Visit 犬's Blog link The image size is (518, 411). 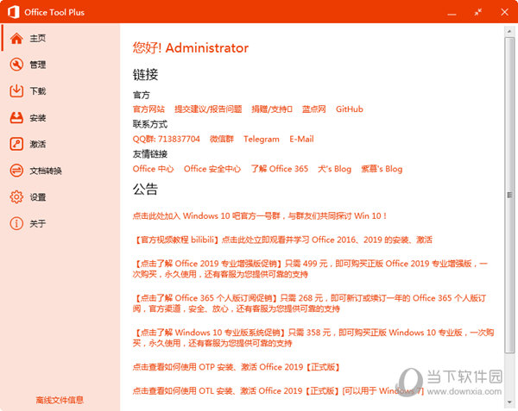[x=334, y=169]
